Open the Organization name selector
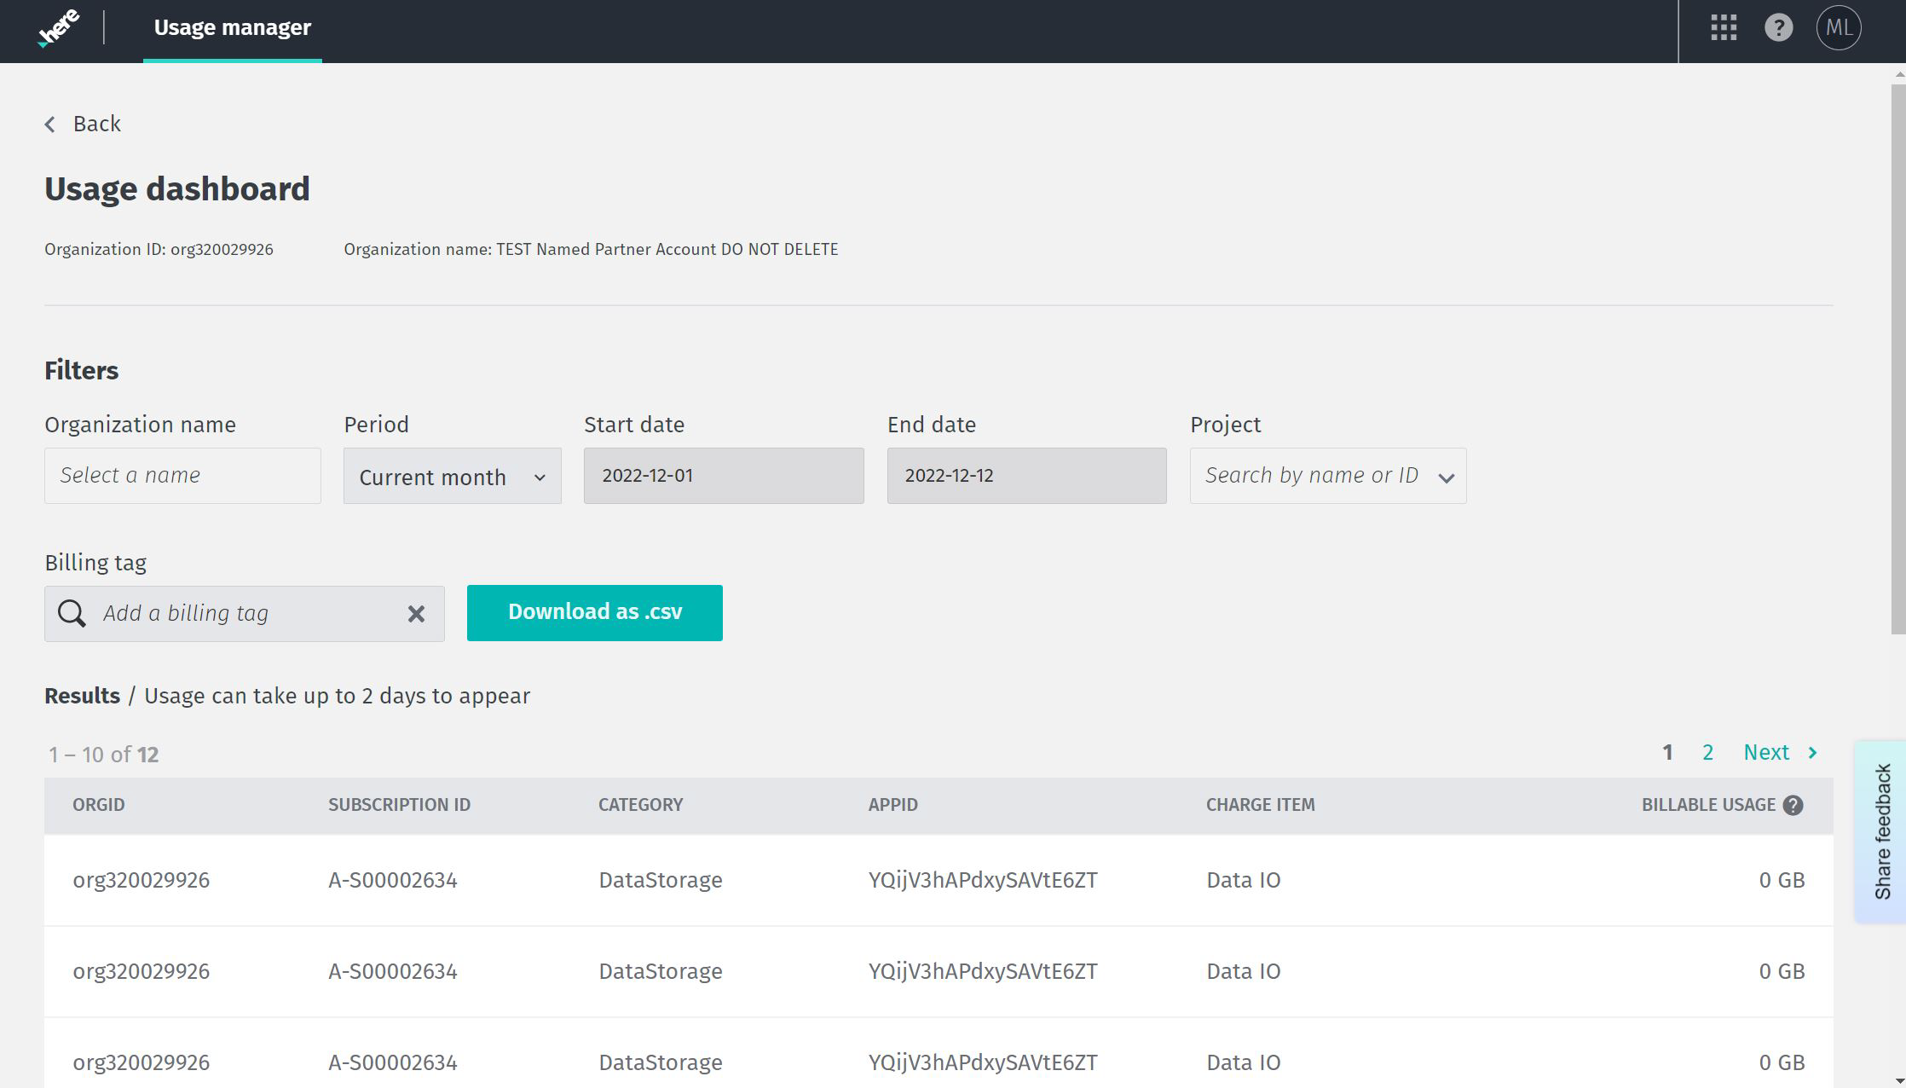 tap(182, 476)
